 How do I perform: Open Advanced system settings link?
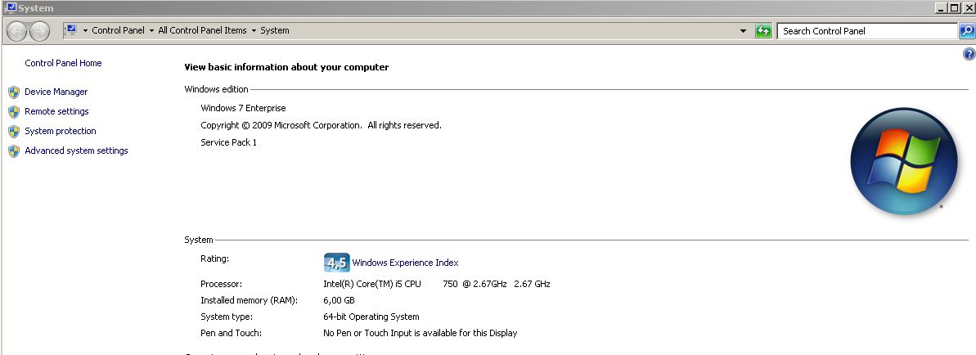[x=76, y=151]
